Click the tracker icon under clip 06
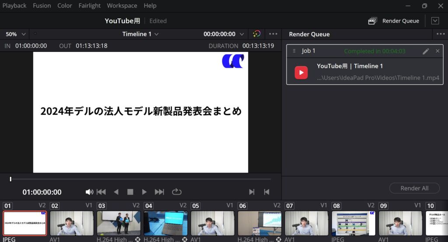 pyautogui.click(x=279, y=239)
